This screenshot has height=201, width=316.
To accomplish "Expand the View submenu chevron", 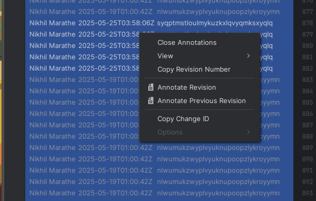I will point(248,56).
